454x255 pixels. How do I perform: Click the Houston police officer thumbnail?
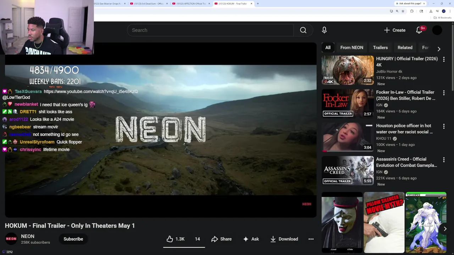click(348, 137)
